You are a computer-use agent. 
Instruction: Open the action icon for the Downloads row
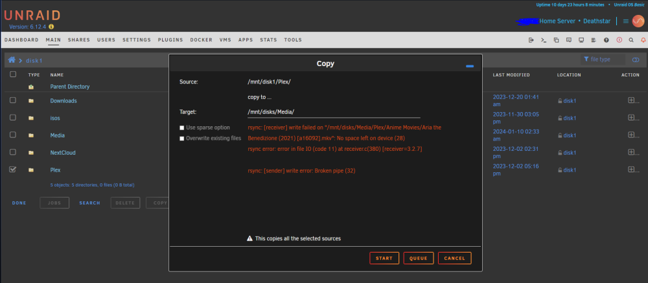631,100
